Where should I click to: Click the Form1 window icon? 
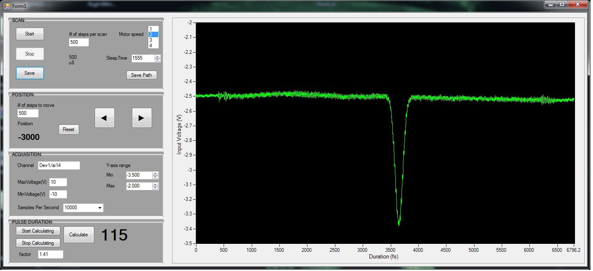pos(7,5)
